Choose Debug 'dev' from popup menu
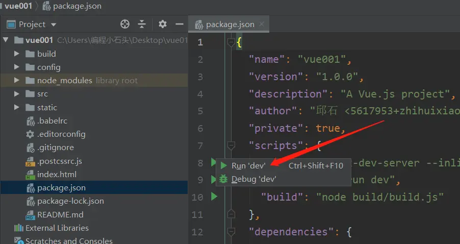Viewport: 460px width, 244px height. 284,179
